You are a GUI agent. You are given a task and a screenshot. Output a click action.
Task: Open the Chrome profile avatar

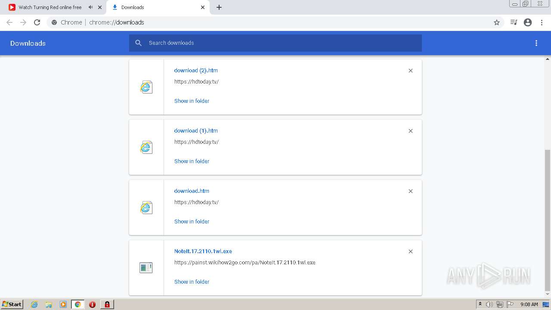click(528, 22)
